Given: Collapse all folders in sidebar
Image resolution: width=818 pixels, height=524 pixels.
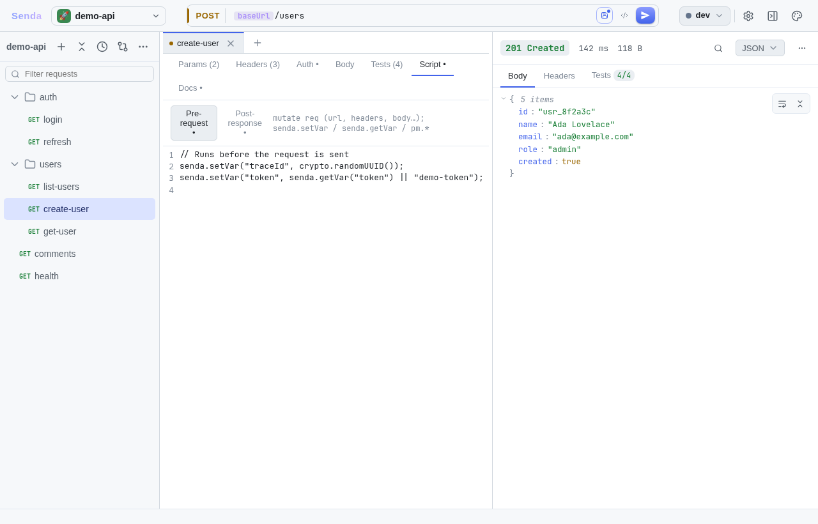Looking at the screenshot, I should [82, 47].
